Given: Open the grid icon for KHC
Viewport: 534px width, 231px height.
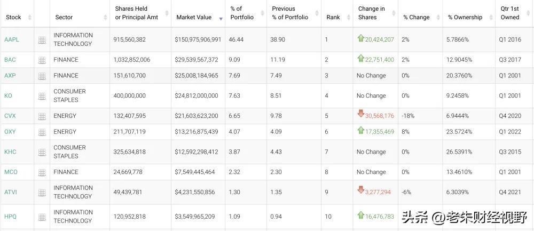Looking at the screenshot, I should (42, 153).
